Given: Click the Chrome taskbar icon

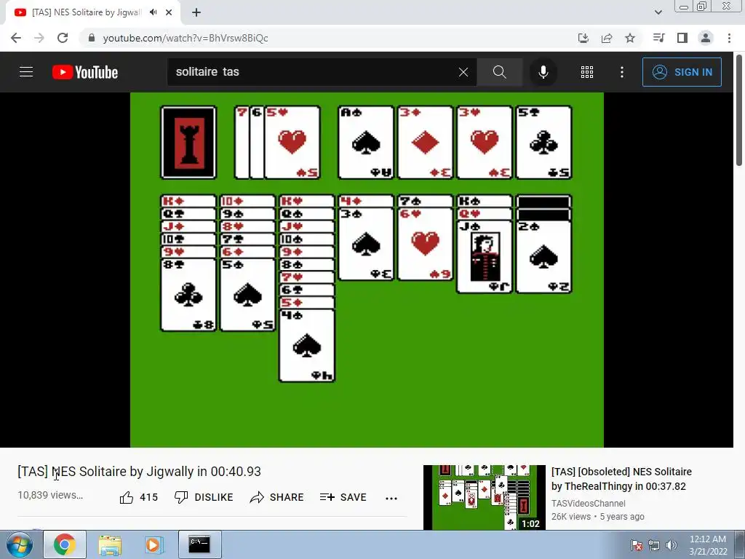Looking at the screenshot, I should (x=65, y=544).
